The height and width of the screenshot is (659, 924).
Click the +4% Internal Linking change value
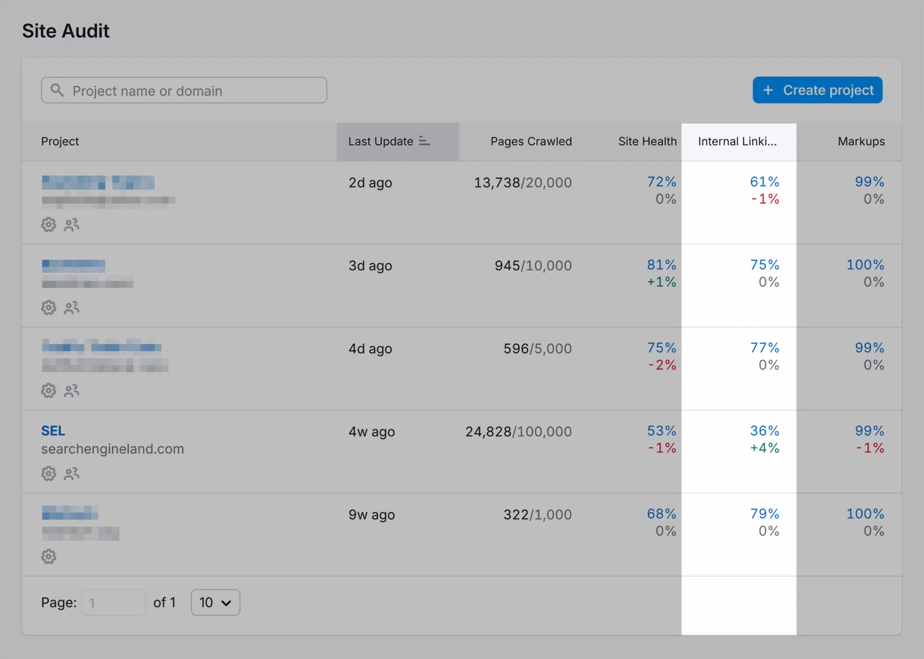(x=765, y=448)
